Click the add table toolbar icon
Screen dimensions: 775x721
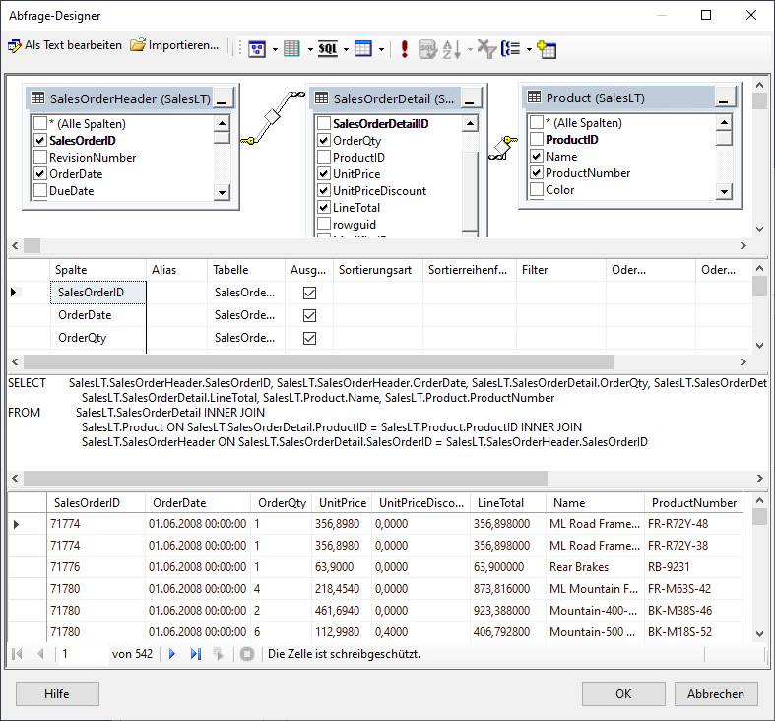tap(548, 48)
